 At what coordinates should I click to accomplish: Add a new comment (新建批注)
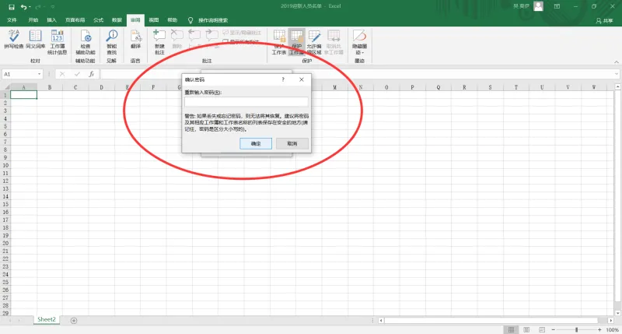(x=159, y=42)
